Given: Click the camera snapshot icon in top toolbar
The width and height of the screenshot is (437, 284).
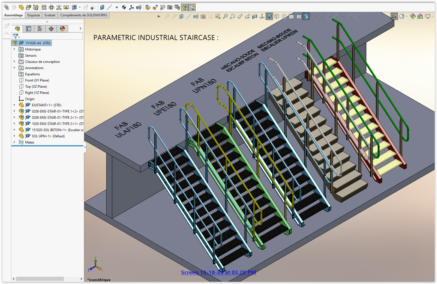Looking at the screenshot, I should click(x=170, y=7).
